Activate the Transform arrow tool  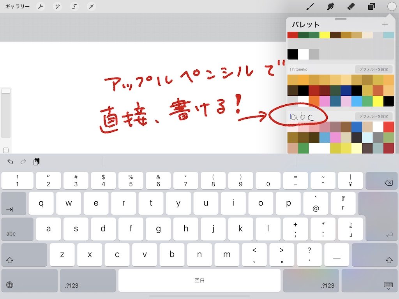[x=91, y=6]
